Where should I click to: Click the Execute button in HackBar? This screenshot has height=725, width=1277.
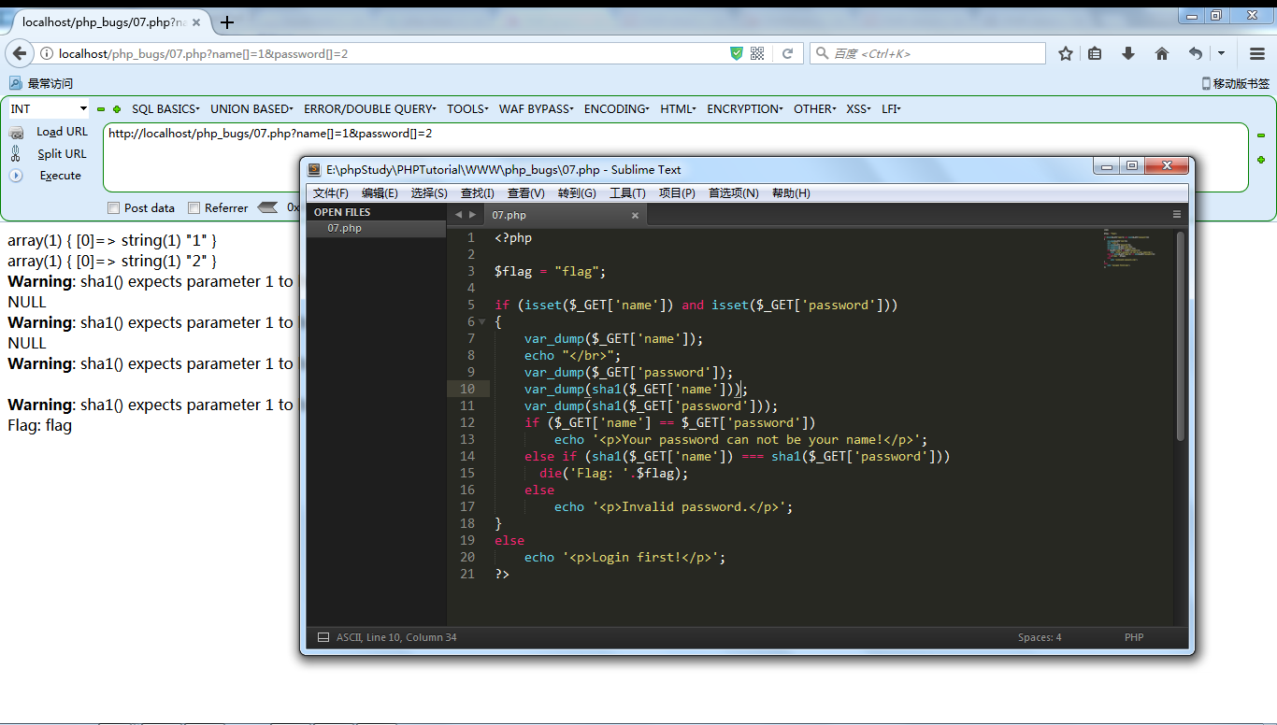click(x=60, y=176)
